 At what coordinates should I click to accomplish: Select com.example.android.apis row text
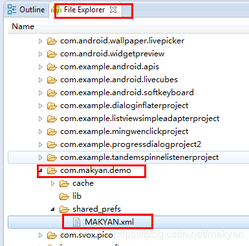point(109,67)
